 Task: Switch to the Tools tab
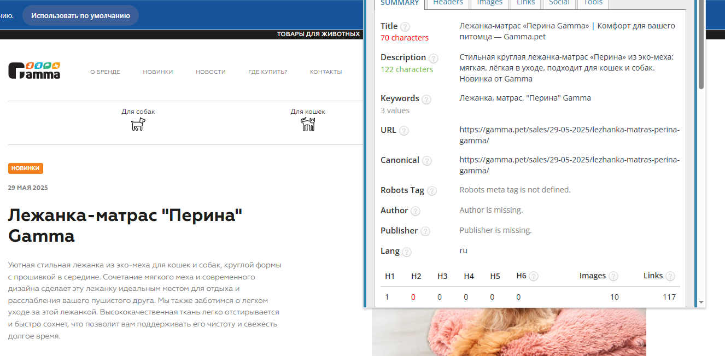593,3
